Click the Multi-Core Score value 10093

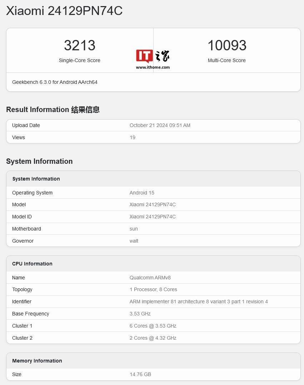click(227, 45)
